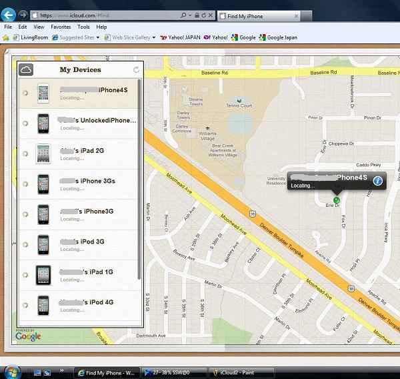Screen dimensions: 400x379
Task: Select the UnlockediPhone device thumbnail
Action: 43,123
